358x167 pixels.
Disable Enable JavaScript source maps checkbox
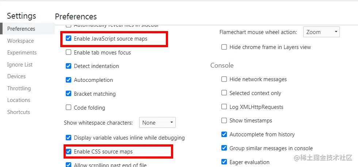point(68,38)
